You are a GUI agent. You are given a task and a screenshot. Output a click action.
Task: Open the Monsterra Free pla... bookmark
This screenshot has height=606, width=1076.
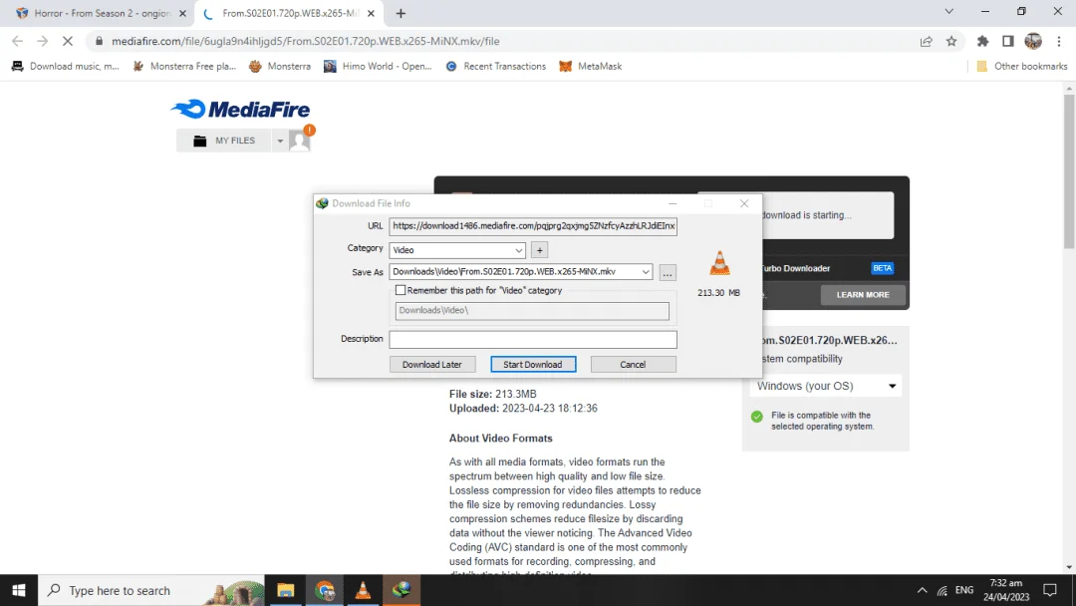(x=184, y=66)
